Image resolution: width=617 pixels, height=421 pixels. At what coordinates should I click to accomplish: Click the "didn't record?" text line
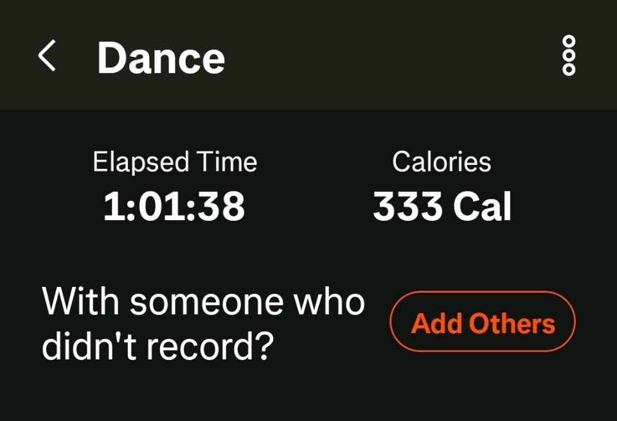158,347
